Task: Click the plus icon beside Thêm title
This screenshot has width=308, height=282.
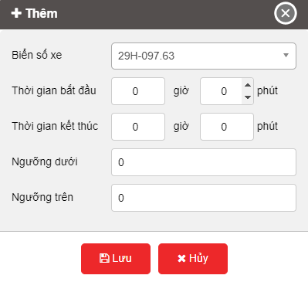Action: [x=16, y=13]
